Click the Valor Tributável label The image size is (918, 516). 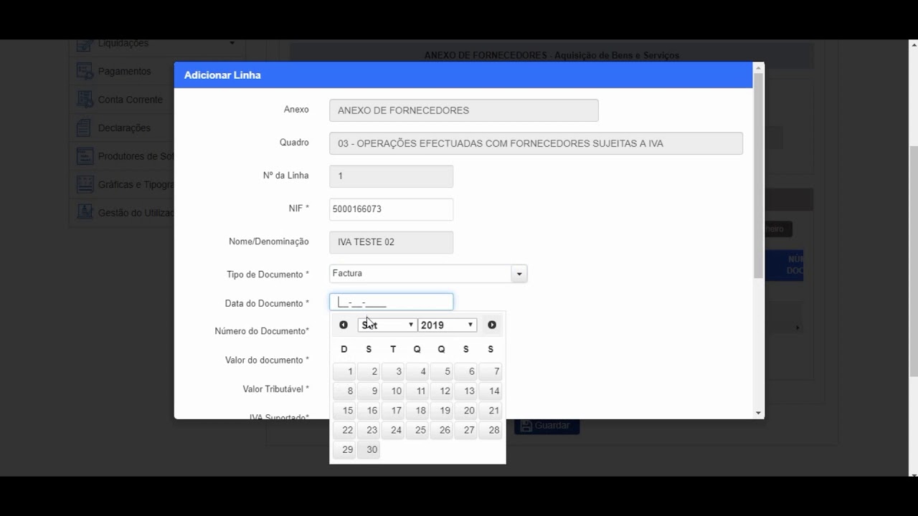(x=275, y=389)
